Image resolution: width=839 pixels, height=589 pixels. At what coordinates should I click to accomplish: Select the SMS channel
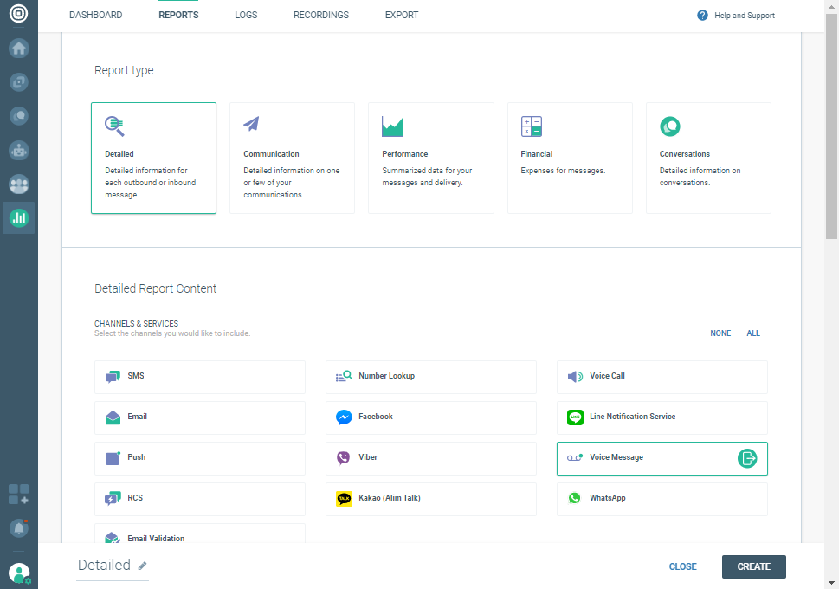pos(199,377)
